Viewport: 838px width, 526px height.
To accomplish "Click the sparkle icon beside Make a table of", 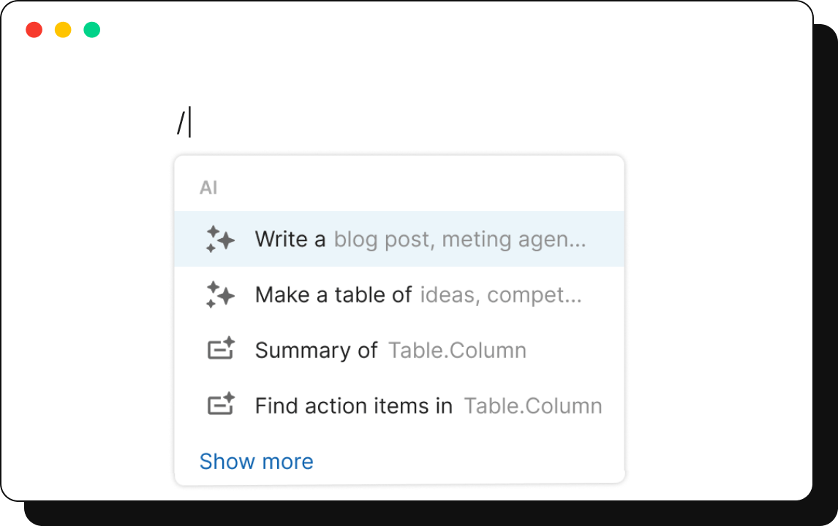I will pos(220,294).
